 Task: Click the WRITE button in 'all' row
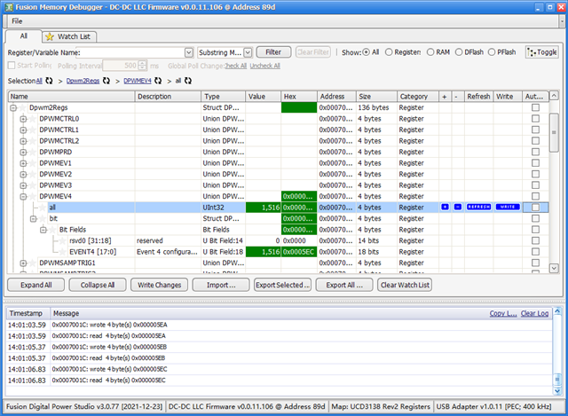pyautogui.click(x=508, y=207)
